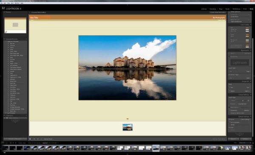Toggle the Identity Plate checkbox
Screen dimensions: 255x155
pos(229,57)
